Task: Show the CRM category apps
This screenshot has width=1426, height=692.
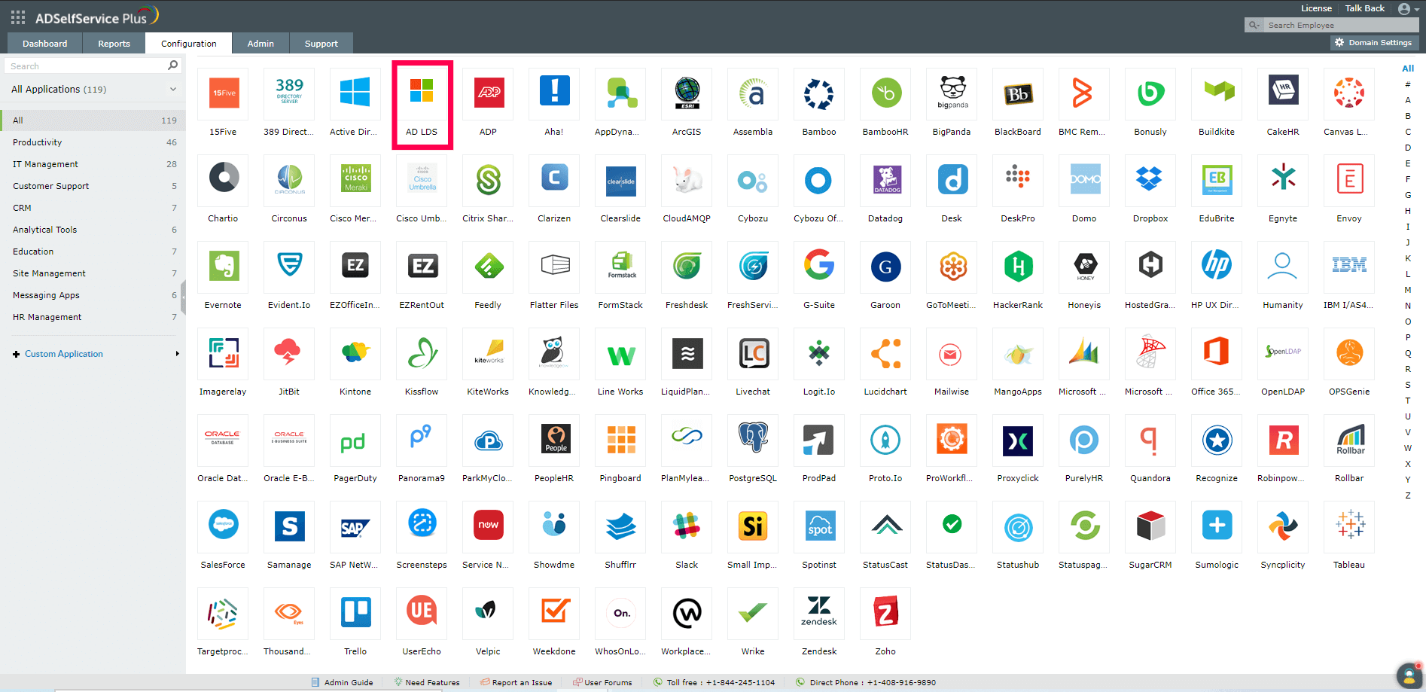Action: [93, 208]
